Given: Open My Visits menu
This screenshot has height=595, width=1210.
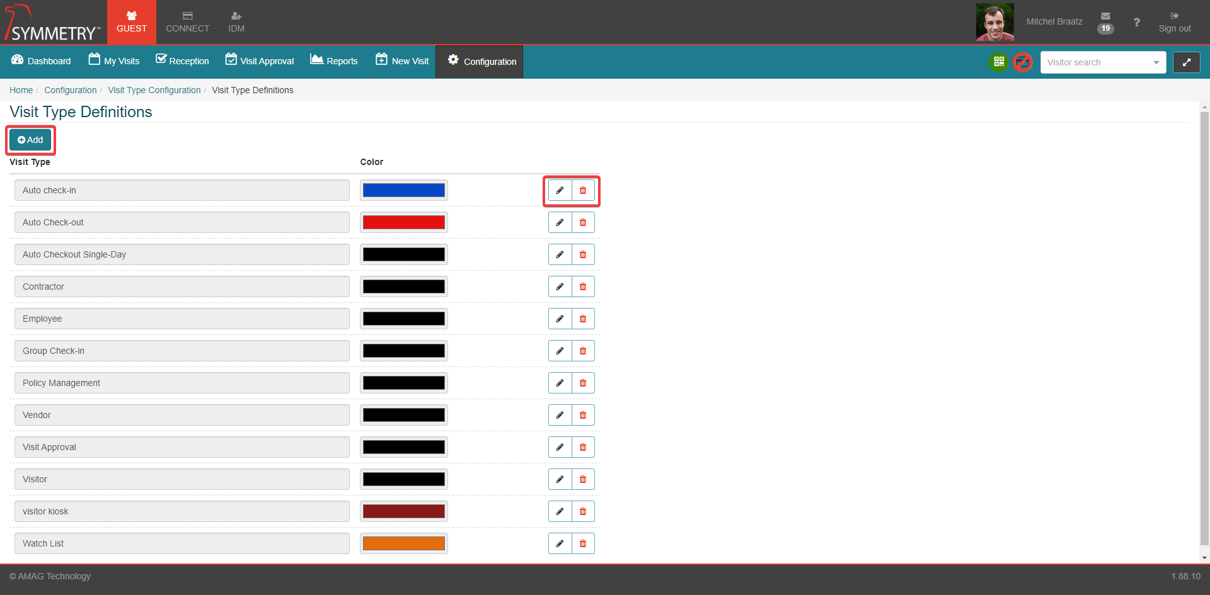Looking at the screenshot, I should click(114, 61).
